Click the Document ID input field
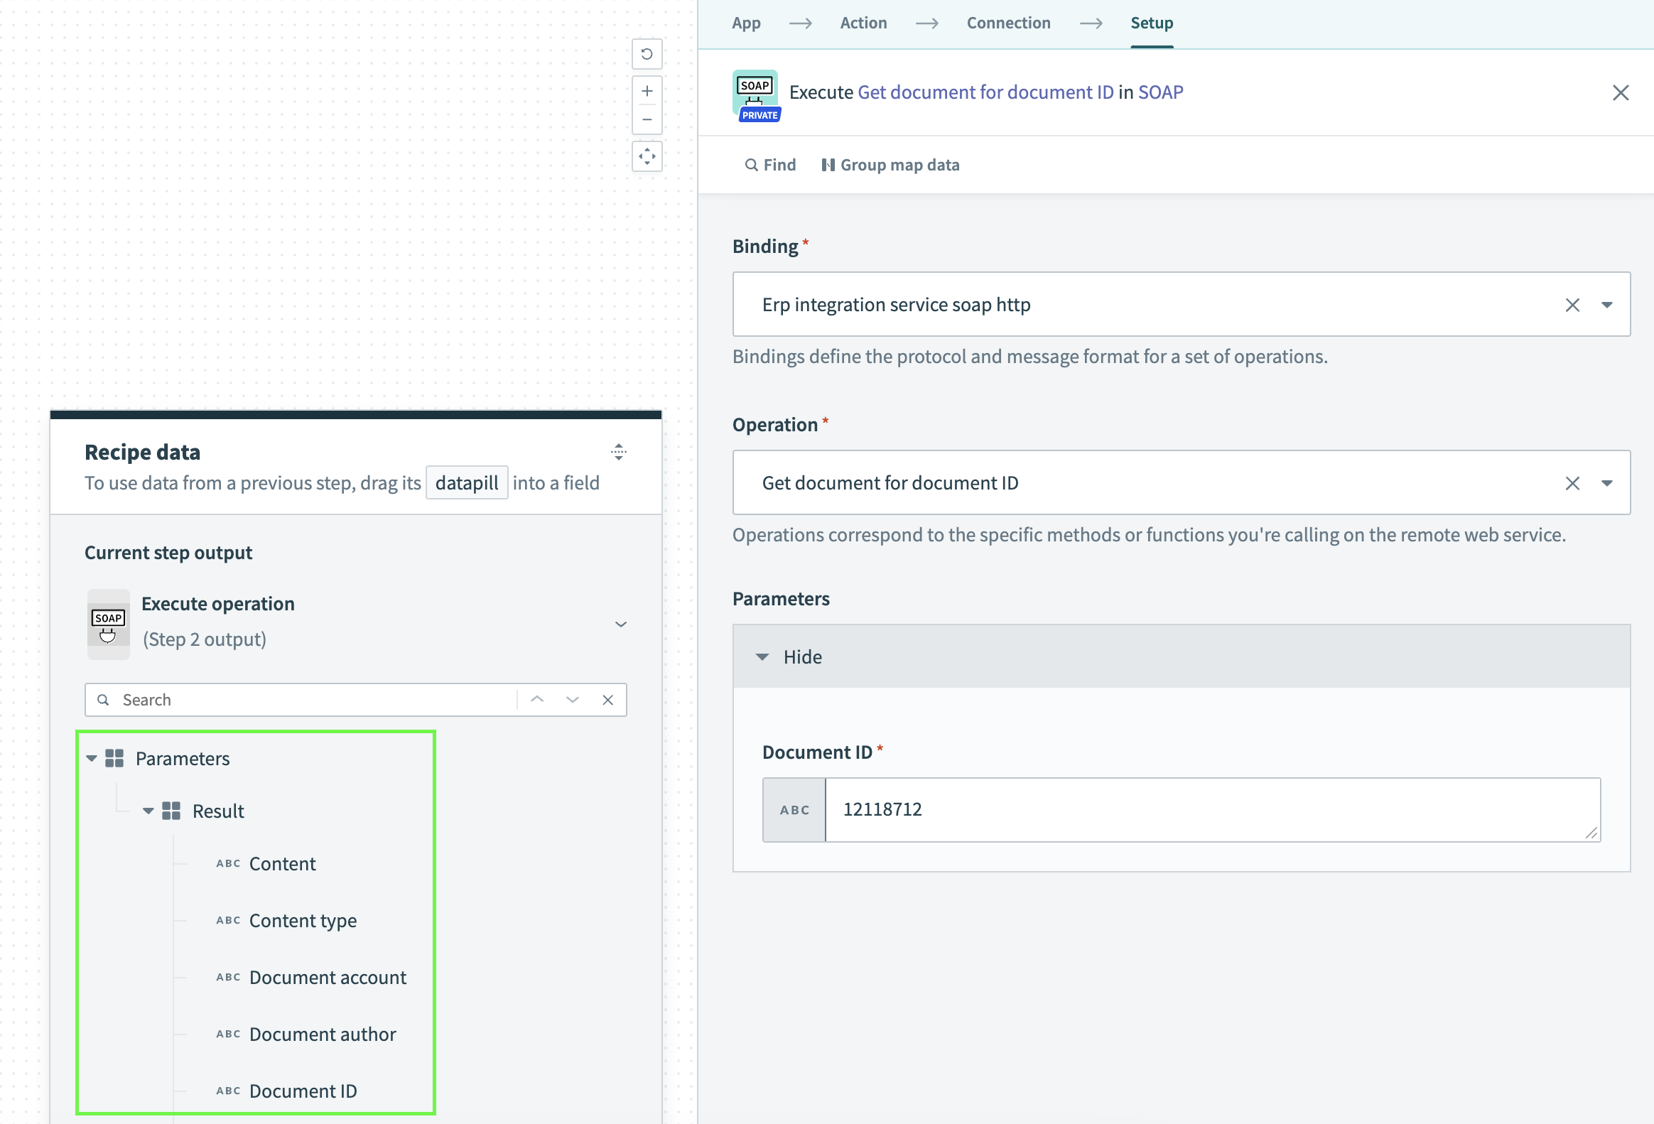The image size is (1654, 1124). click(x=1210, y=809)
